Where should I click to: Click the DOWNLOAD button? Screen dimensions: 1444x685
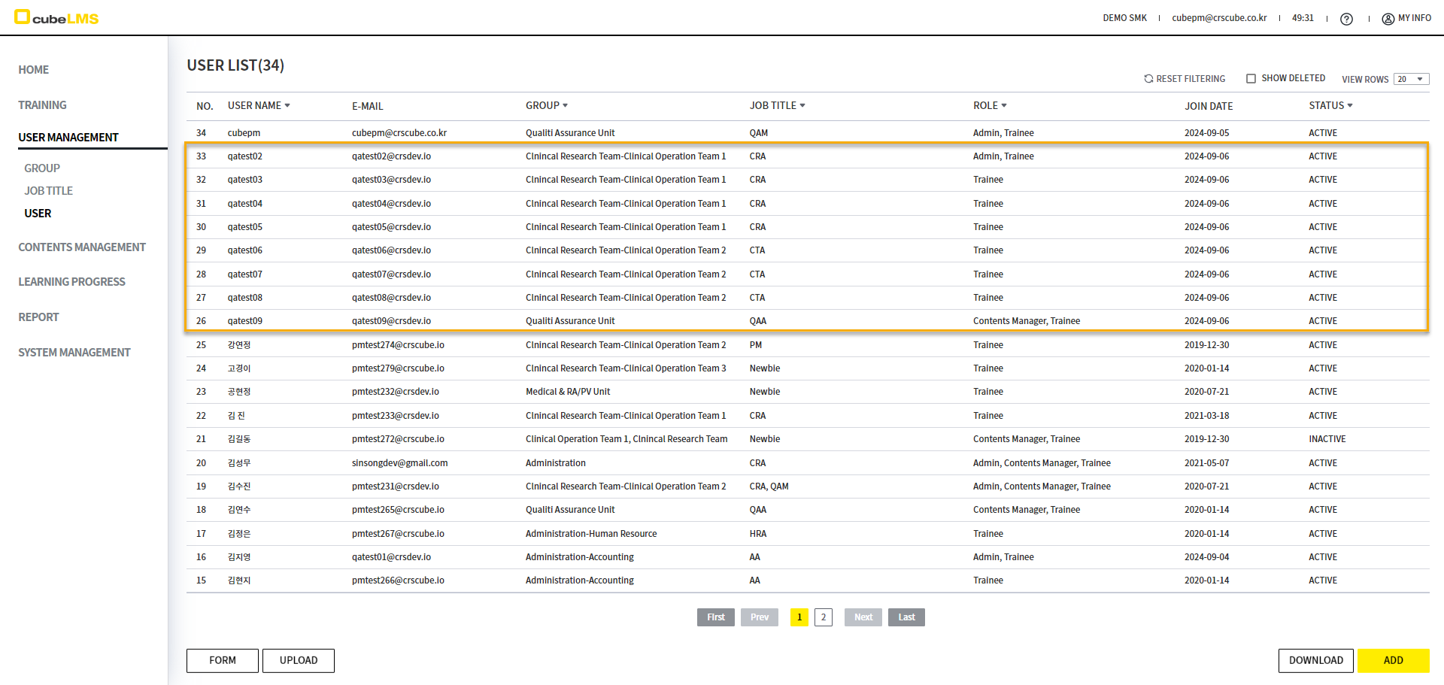tap(1315, 660)
